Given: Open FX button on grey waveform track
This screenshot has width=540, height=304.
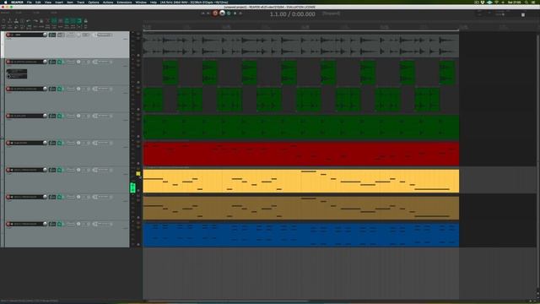Looking at the screenshot, I should (52, 35).
